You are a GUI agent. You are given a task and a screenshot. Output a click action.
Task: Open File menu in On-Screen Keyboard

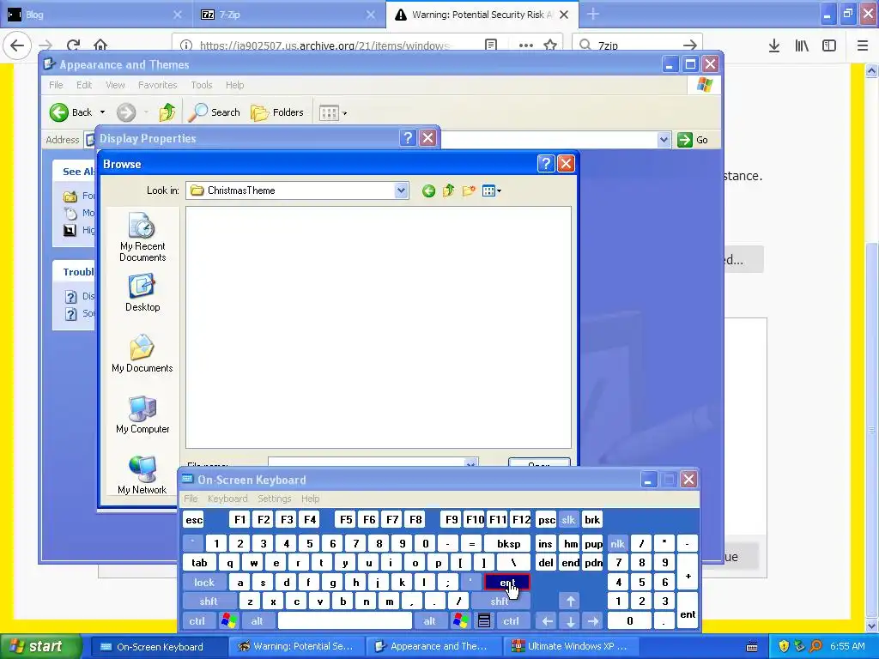tap(191, 499)
